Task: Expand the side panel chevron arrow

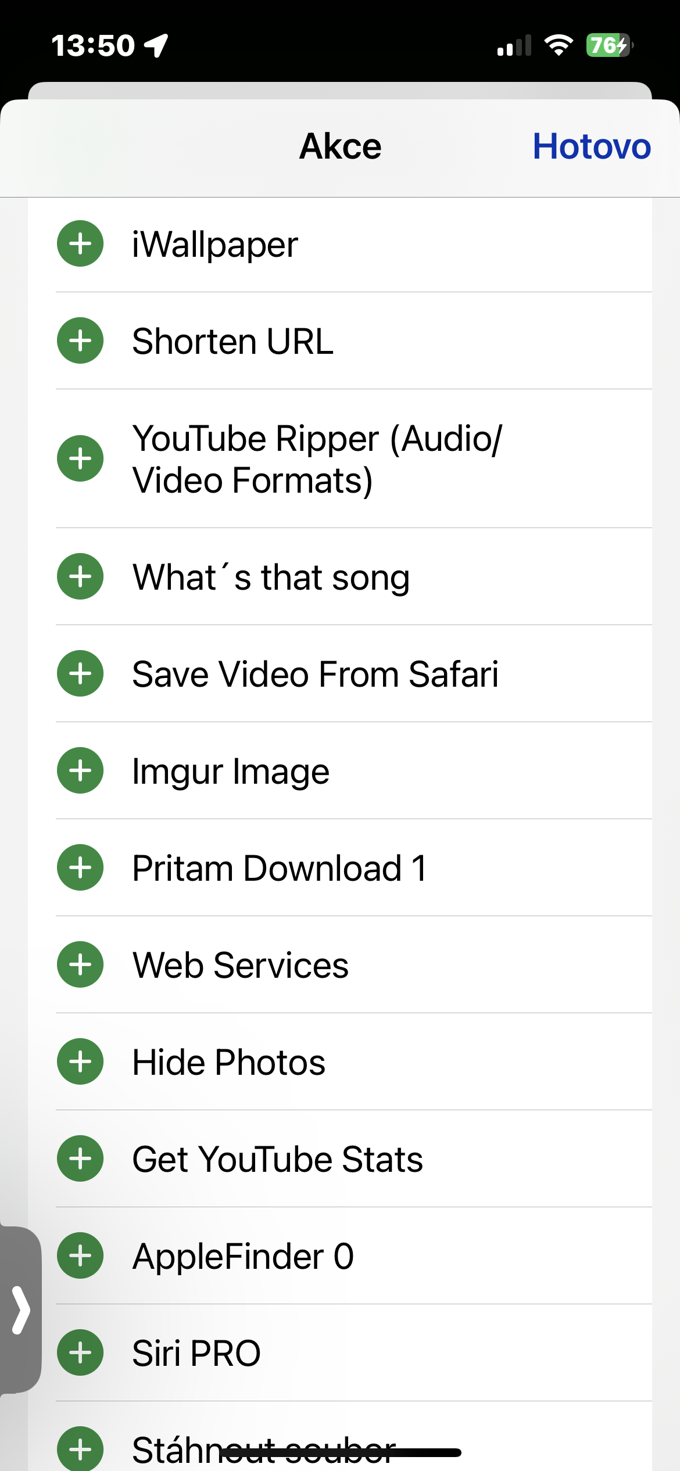Action: click(21, 1310)
